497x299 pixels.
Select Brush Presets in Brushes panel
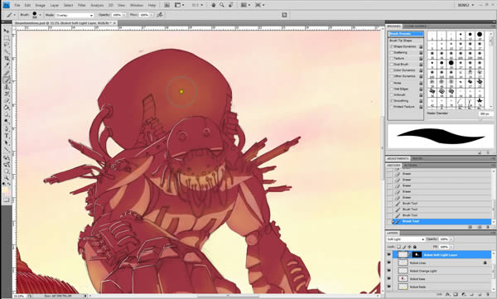[406, 34]
